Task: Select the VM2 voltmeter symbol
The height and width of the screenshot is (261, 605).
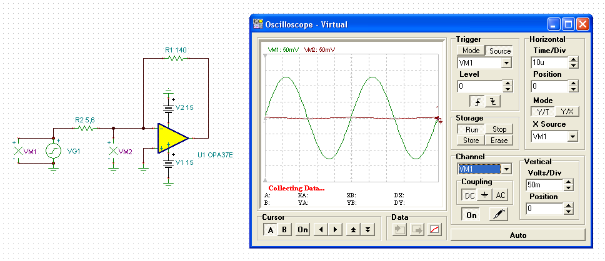Action: (x=113, y=151)
